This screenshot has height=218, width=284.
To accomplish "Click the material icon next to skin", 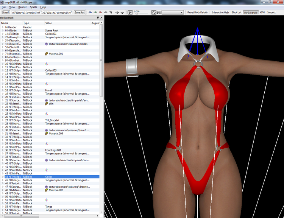I will point(46,104).
